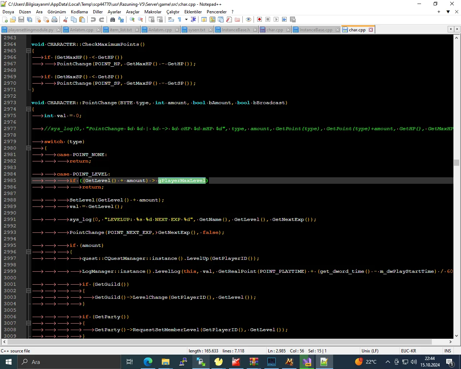461x369 pixels.
Task: Close the active char.cpp tab
Action: click(371, 30)
